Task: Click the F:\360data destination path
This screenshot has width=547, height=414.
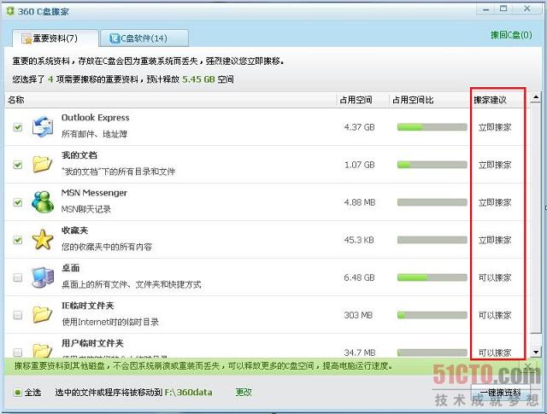Action: click(x=188, y=393)
